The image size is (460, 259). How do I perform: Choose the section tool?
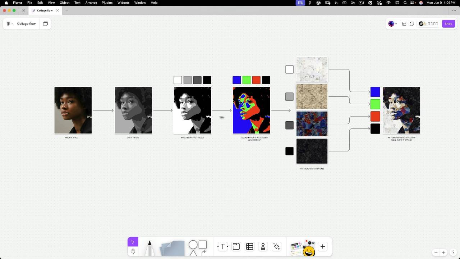pos(236,246)
